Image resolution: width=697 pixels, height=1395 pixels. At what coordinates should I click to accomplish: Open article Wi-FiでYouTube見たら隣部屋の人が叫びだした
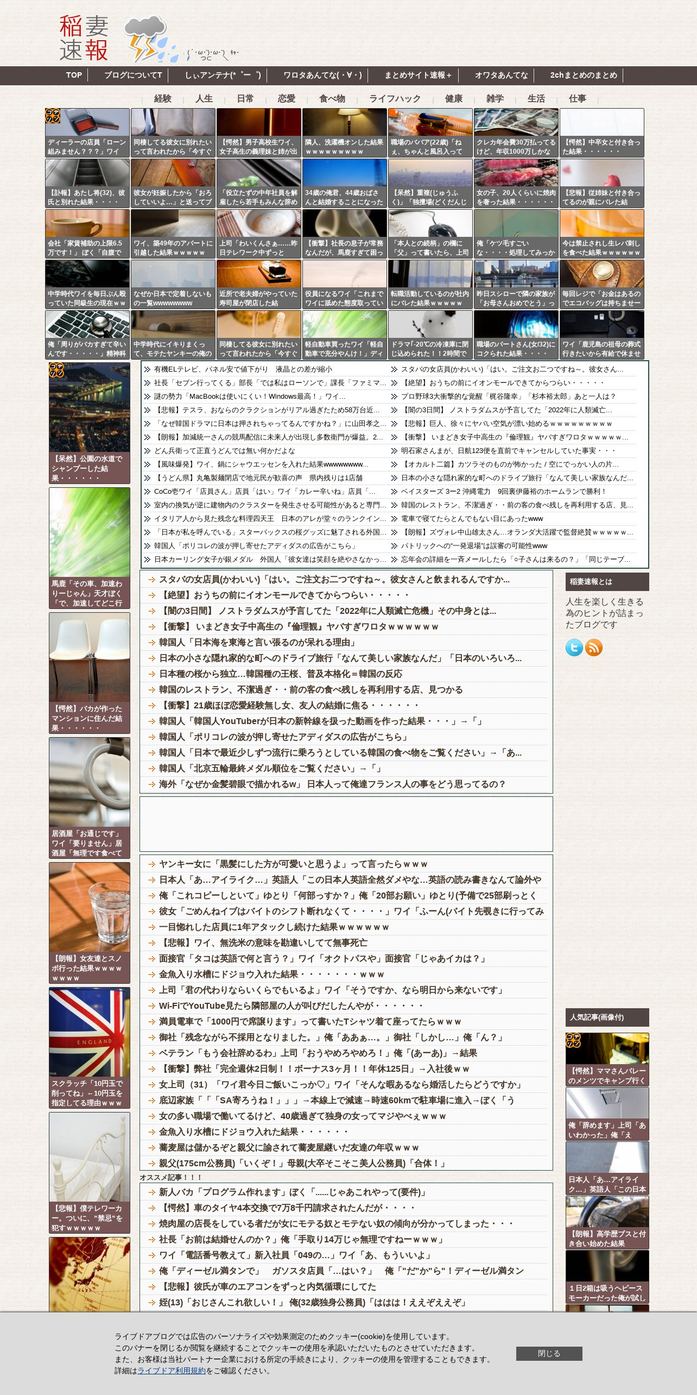(291, 1006)
